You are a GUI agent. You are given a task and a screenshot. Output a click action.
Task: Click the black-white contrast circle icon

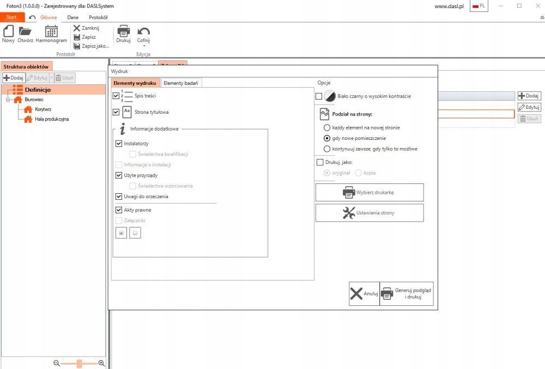[x=330, y=96]
